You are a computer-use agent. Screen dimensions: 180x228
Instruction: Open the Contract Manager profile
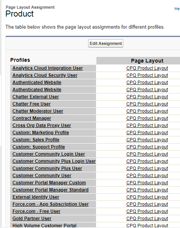[x=32, y=118]
